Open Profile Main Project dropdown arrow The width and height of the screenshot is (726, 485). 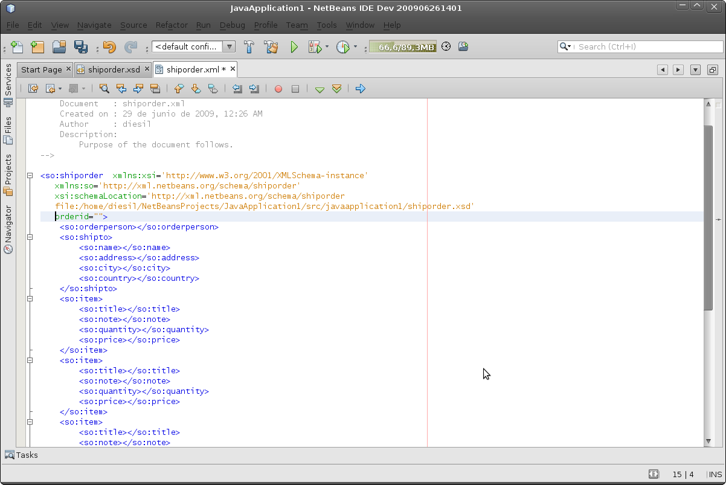click(355, 47)
